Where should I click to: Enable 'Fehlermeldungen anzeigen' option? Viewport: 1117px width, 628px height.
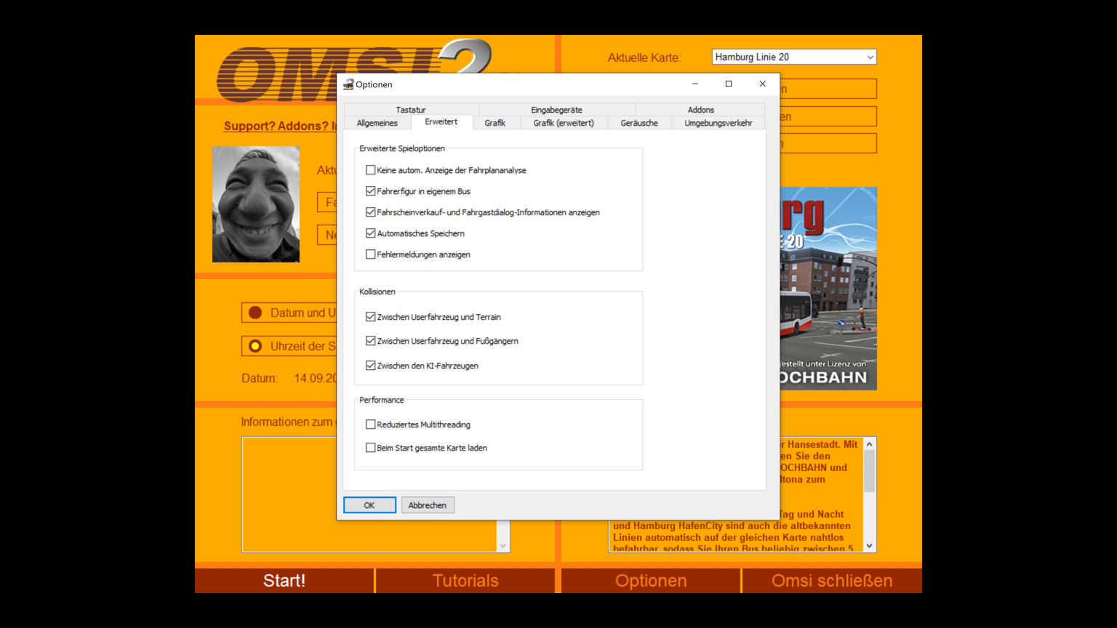371,254
